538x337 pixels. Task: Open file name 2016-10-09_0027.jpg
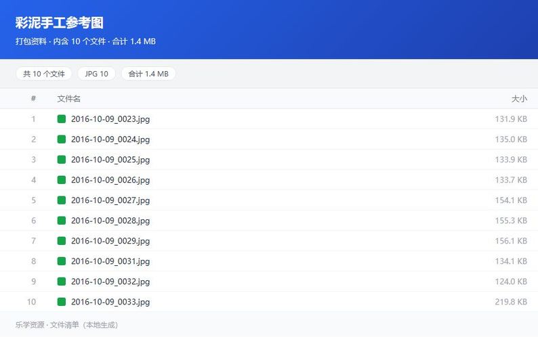[110, 200]
